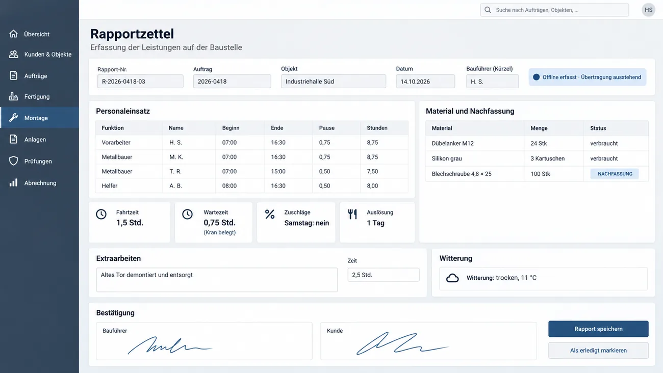Go to Kunden & Objekte
This screenshot has width=663, height=373.
39,54
